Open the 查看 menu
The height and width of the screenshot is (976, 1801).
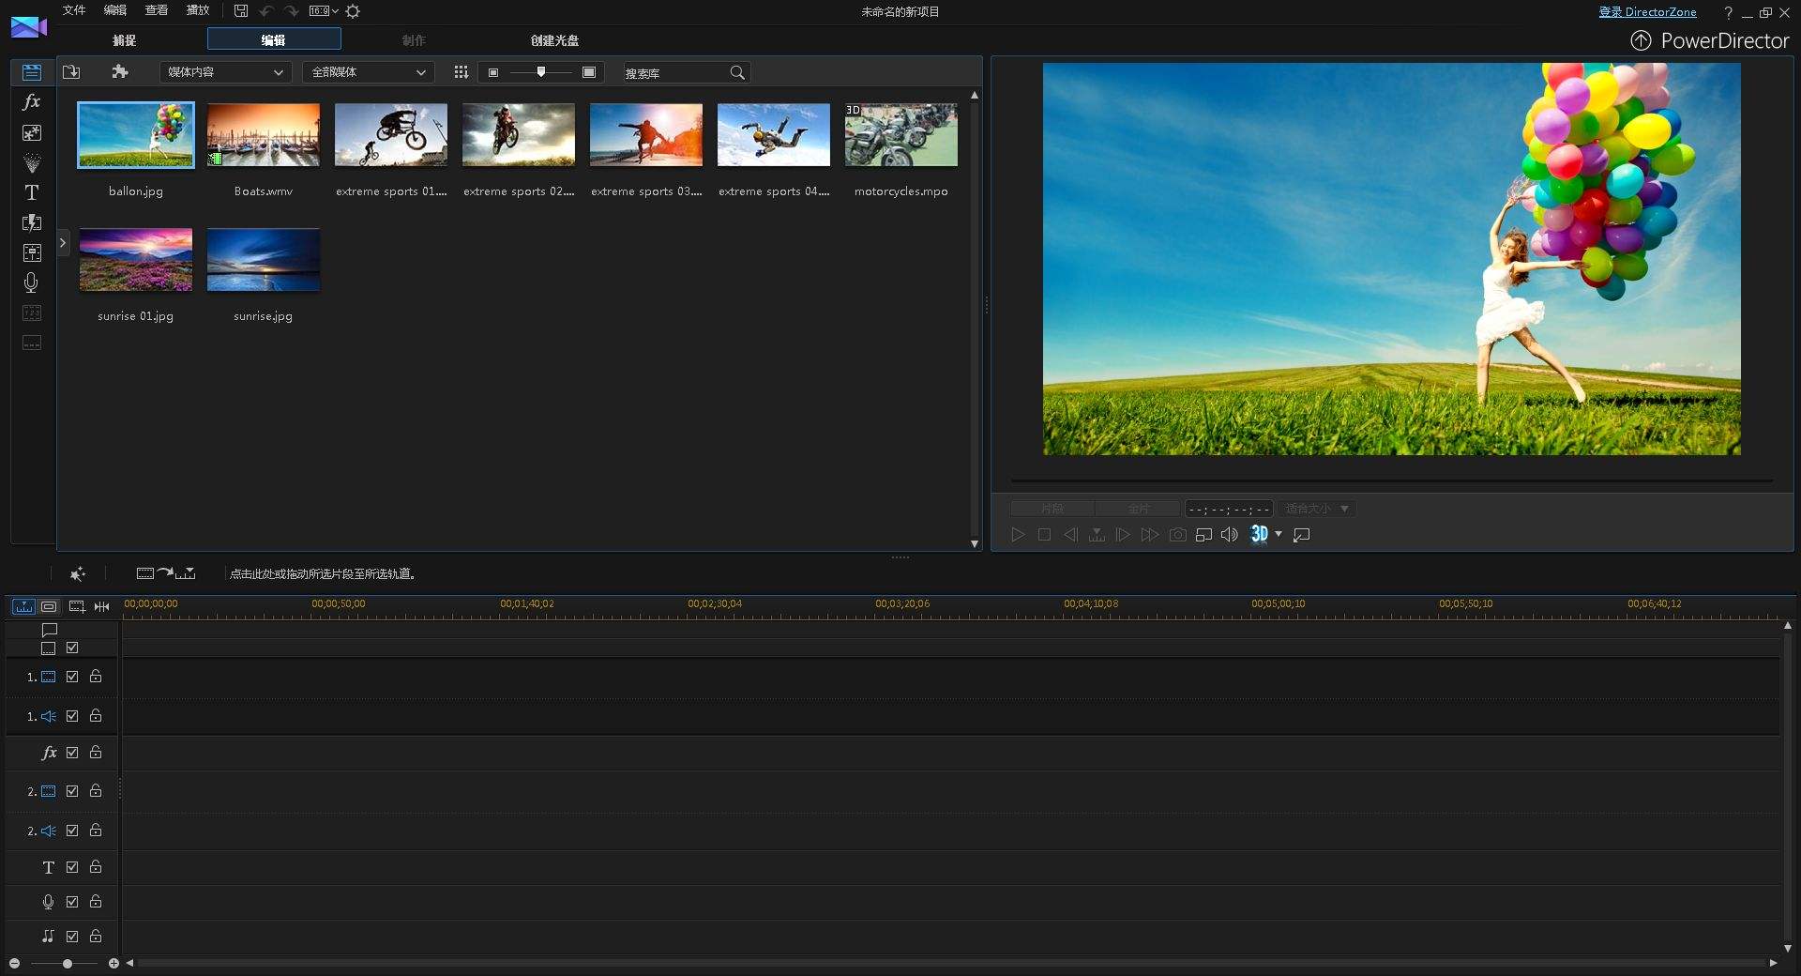(157, 10)
